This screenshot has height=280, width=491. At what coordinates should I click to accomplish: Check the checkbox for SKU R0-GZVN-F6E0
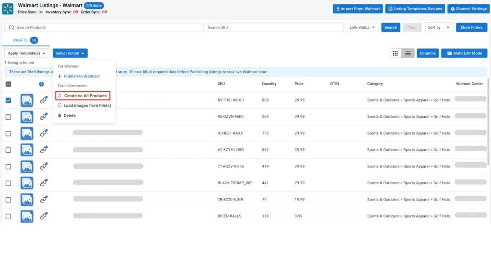click(9, 117)
